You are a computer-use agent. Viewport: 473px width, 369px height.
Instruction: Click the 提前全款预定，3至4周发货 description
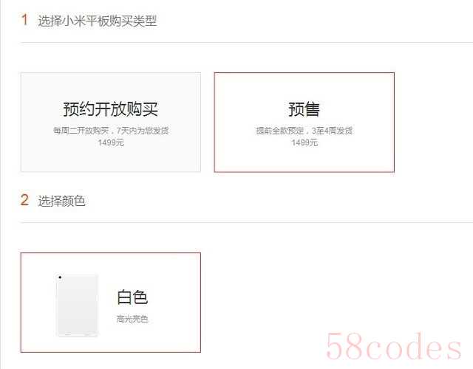pyautogui.click(x=304, y=131)
